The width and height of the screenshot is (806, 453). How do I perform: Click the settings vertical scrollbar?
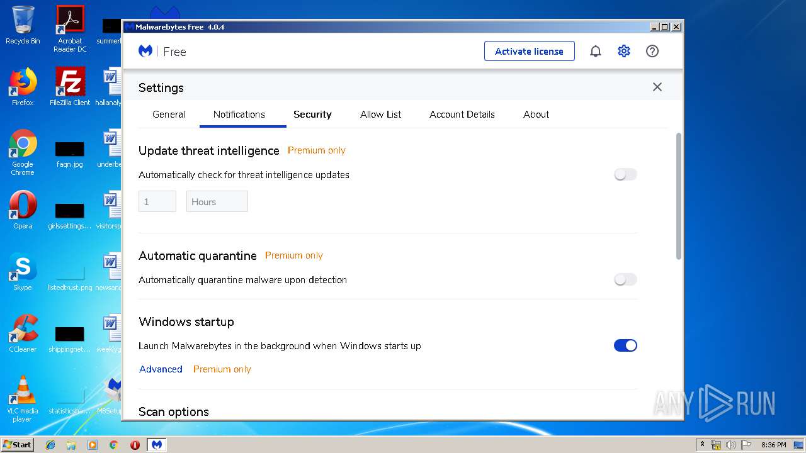pos(679,196)
